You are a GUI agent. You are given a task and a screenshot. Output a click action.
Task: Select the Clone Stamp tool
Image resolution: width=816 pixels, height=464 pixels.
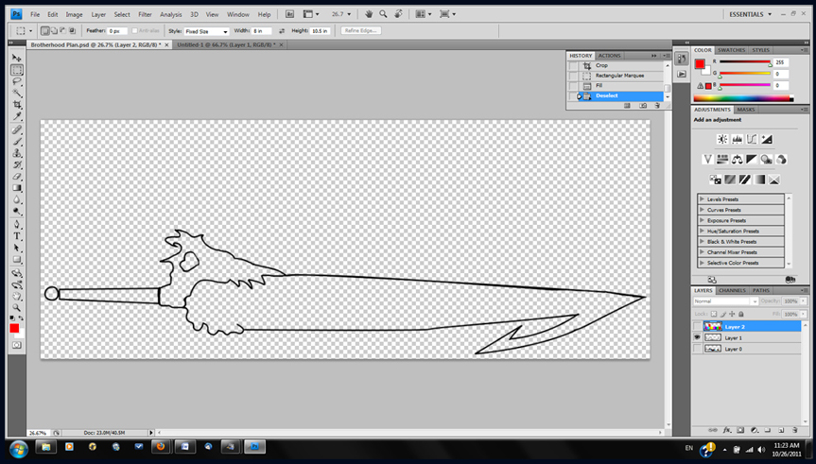pyautogui.click(x=17, y=153)
